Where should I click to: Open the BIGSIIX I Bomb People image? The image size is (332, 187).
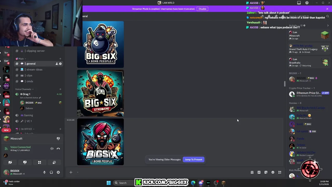100,142
